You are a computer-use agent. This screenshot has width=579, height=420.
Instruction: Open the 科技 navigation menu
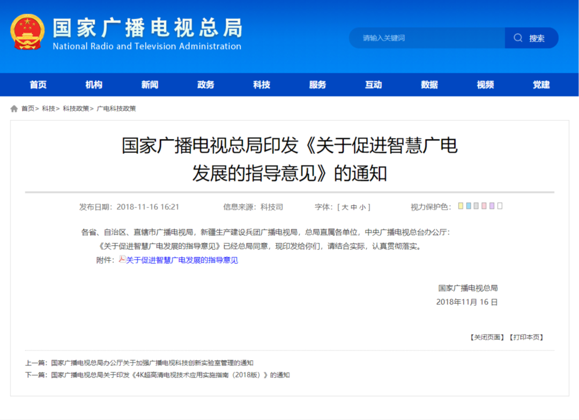point(262,85)
